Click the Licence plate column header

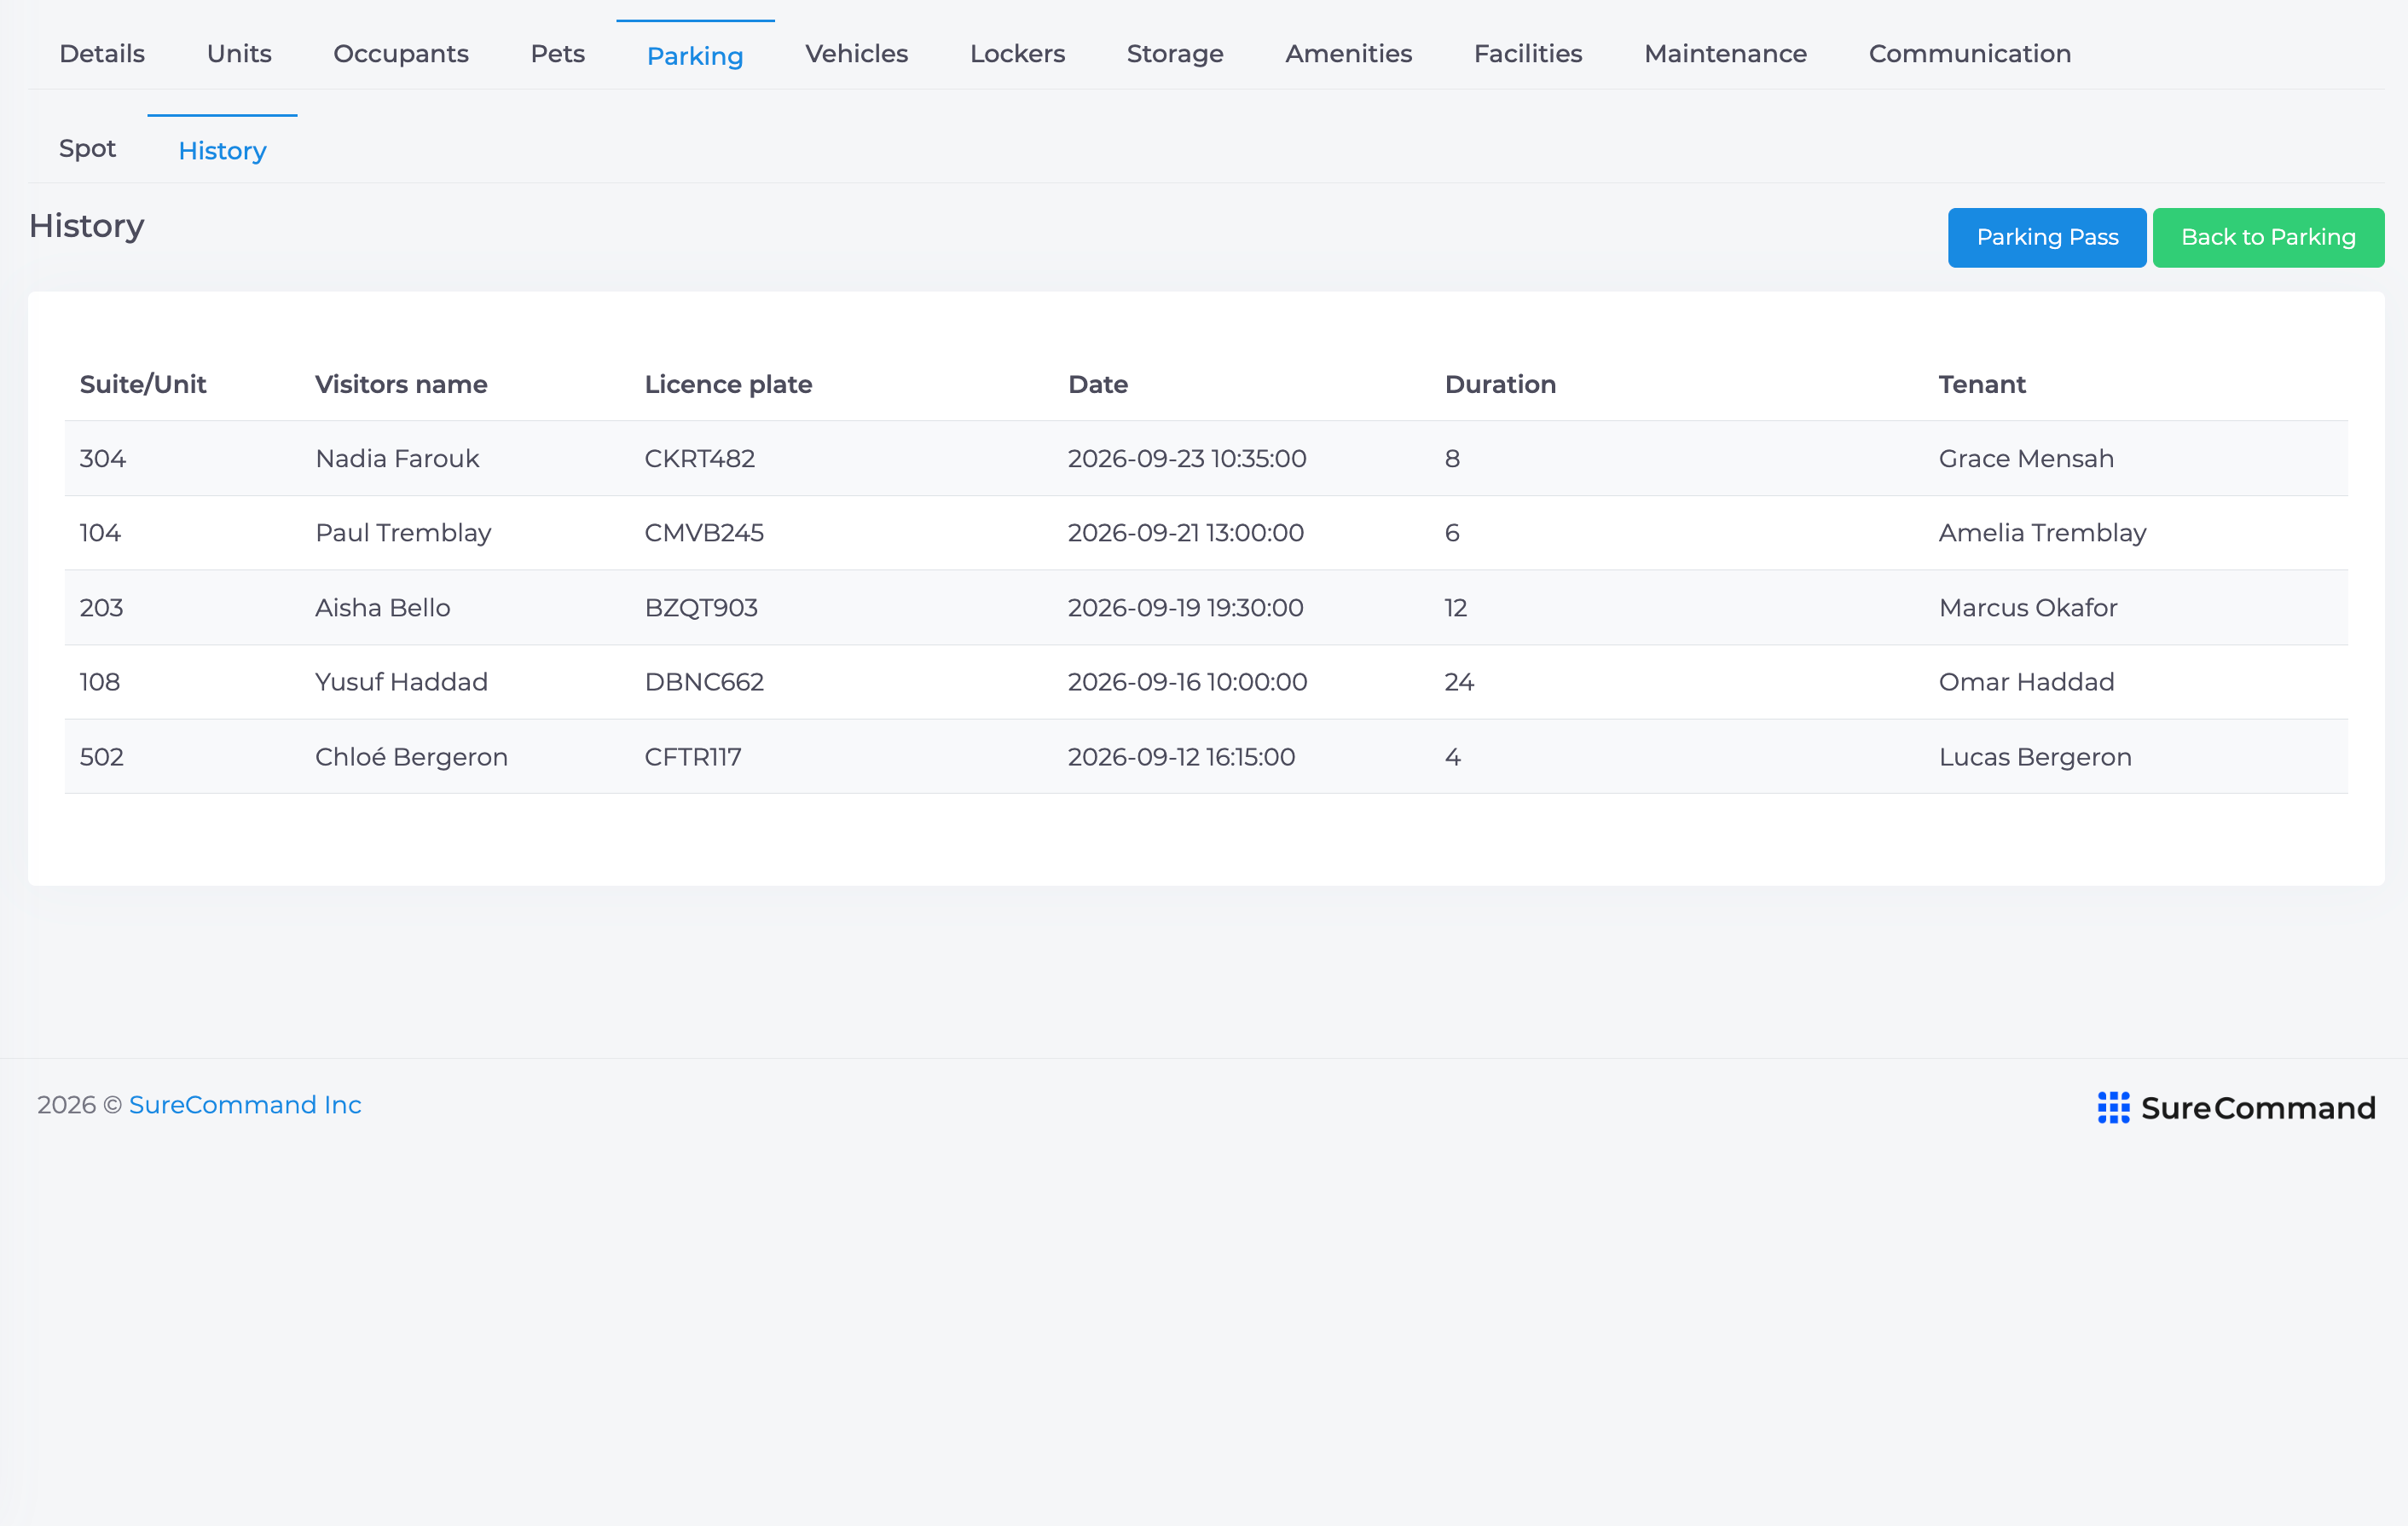(x=728, y=384)
